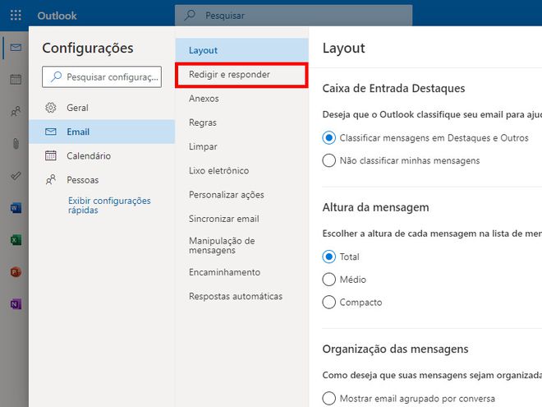Open Geral settings category
The image size is (542, 407).
click(x=102, y=108)
